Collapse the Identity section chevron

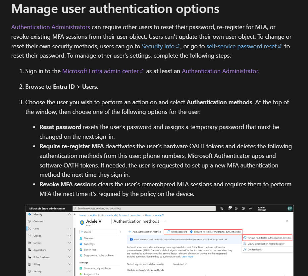point(69,214)
